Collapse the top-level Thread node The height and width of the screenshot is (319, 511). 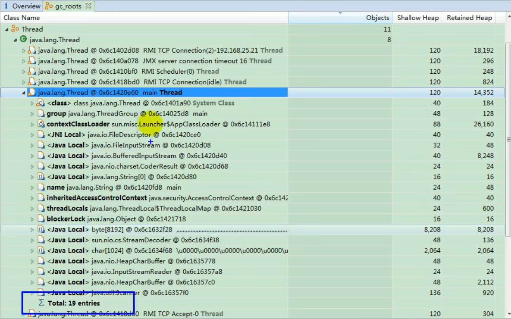[x=6, y=29]
